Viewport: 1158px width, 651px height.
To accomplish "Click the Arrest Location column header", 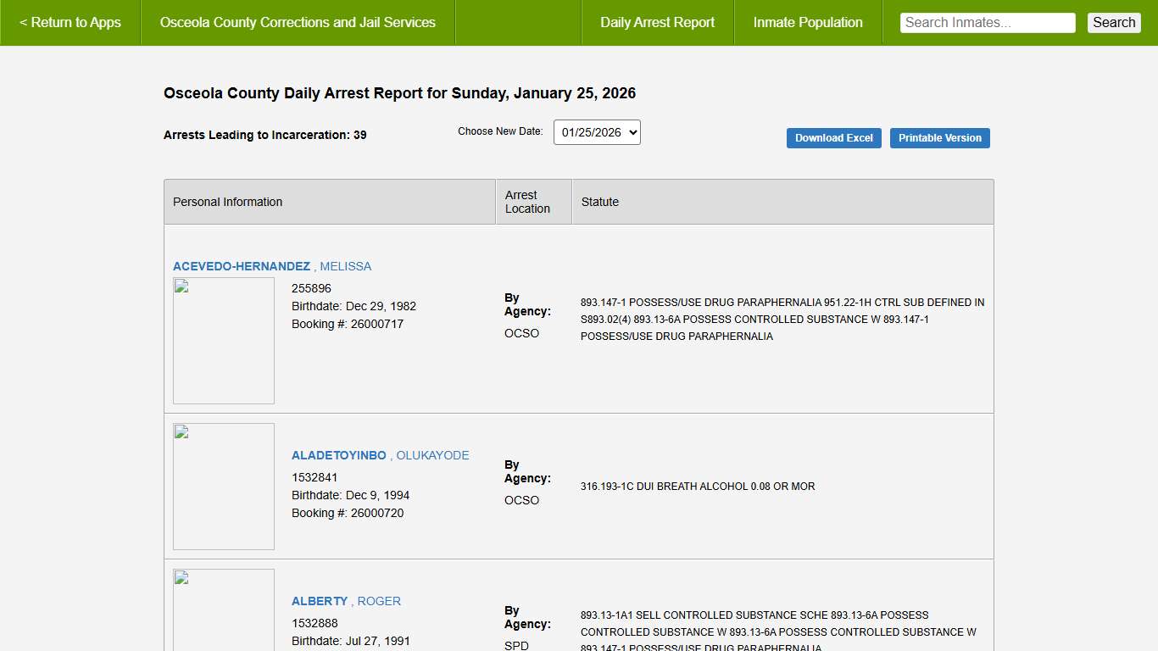I will [527, 202].
